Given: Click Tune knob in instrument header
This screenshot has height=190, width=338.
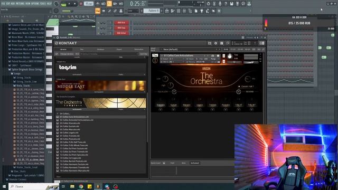Looking at the screenshot, I should point(230,56).
